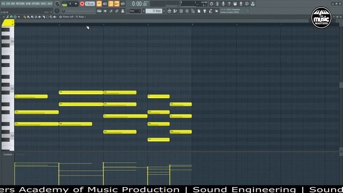The height and width of the screenshot is (193, 343).
Task: Open the mixer view icon
Action: point(187,11)
